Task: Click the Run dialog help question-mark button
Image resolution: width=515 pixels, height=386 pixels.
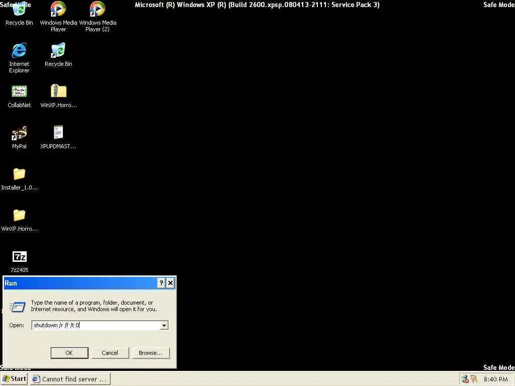Action: pos(161,283)
